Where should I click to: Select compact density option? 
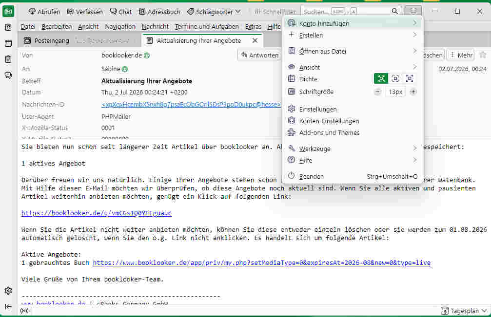coord(381,78)
